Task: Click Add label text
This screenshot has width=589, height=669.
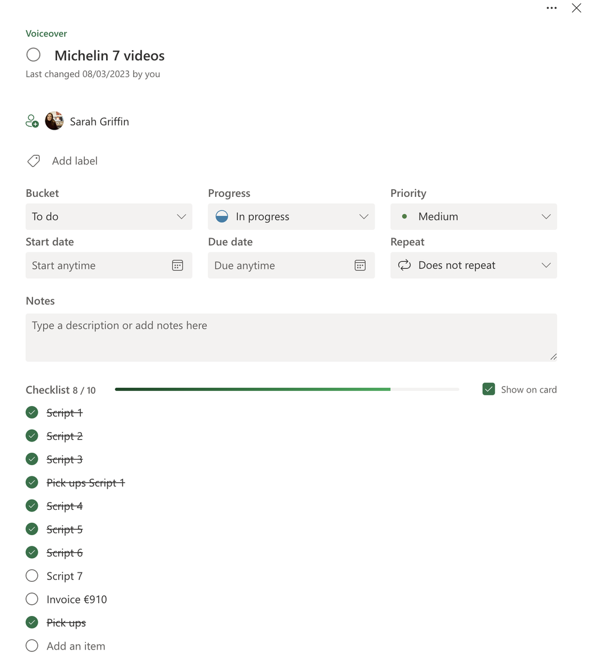Action: tap(75, 161)
